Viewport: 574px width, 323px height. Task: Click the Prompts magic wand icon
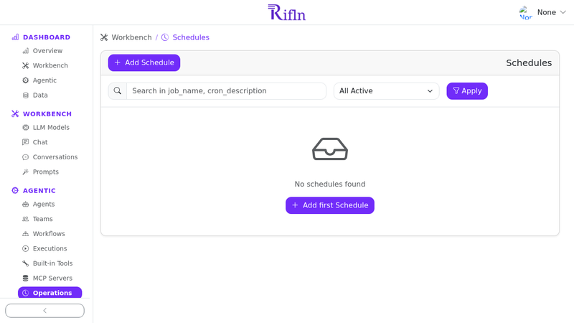pos(26,172)
